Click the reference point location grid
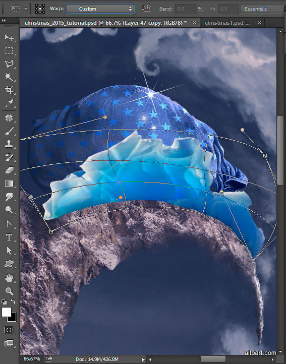The height and width of the screenshot is (364, 286). point(40,9)
